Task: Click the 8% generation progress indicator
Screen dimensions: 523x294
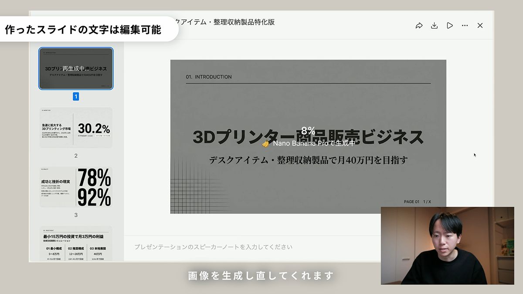Action: click(308, 131)
